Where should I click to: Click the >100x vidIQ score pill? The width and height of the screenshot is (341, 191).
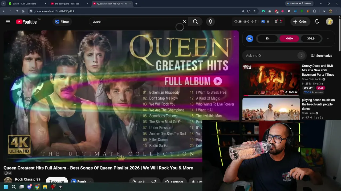(289, 38)
